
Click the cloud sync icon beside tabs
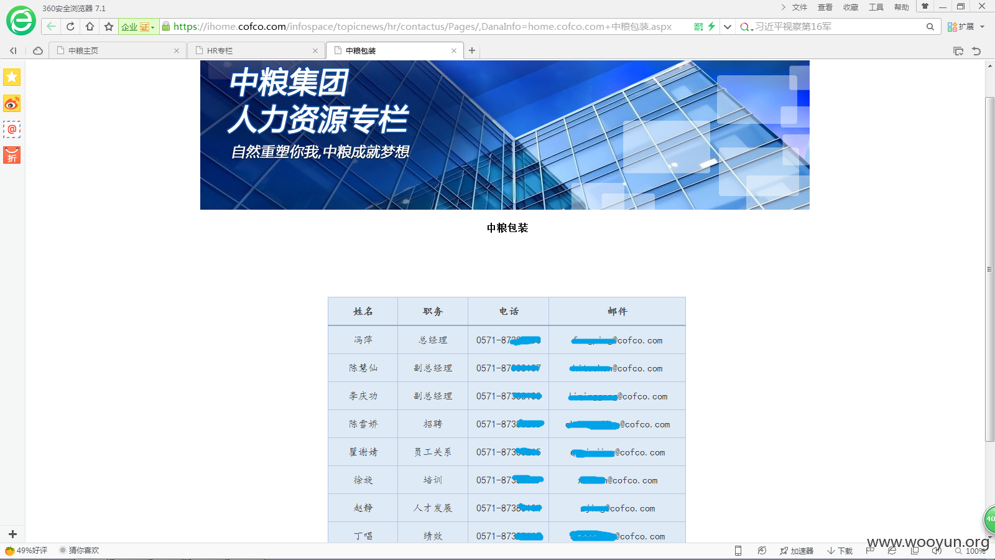38,51
